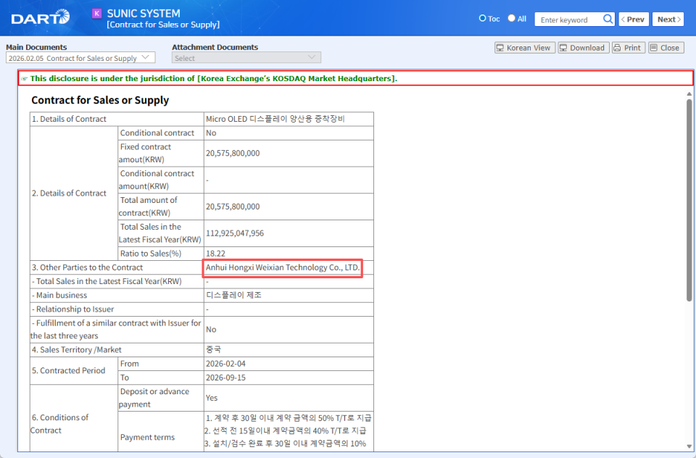
Task: Download the disclosure document
Action: click(582, 48)
